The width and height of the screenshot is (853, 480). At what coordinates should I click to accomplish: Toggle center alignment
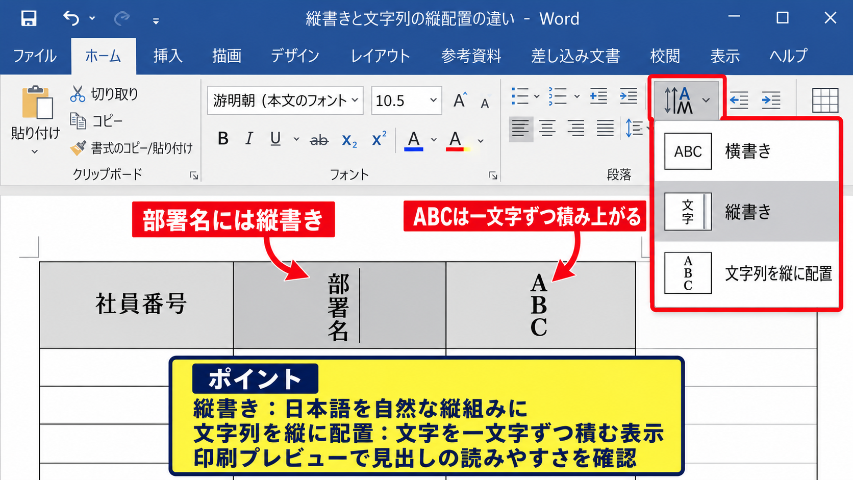547,128
